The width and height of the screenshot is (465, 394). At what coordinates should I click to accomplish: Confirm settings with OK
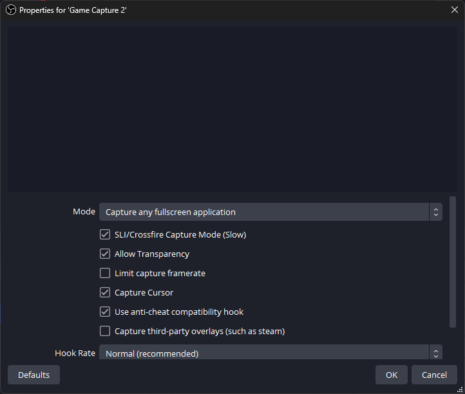(x=392, y=375)
